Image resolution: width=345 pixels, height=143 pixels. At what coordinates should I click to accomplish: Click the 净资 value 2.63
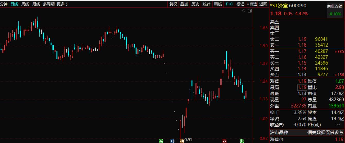click(302, 119)
